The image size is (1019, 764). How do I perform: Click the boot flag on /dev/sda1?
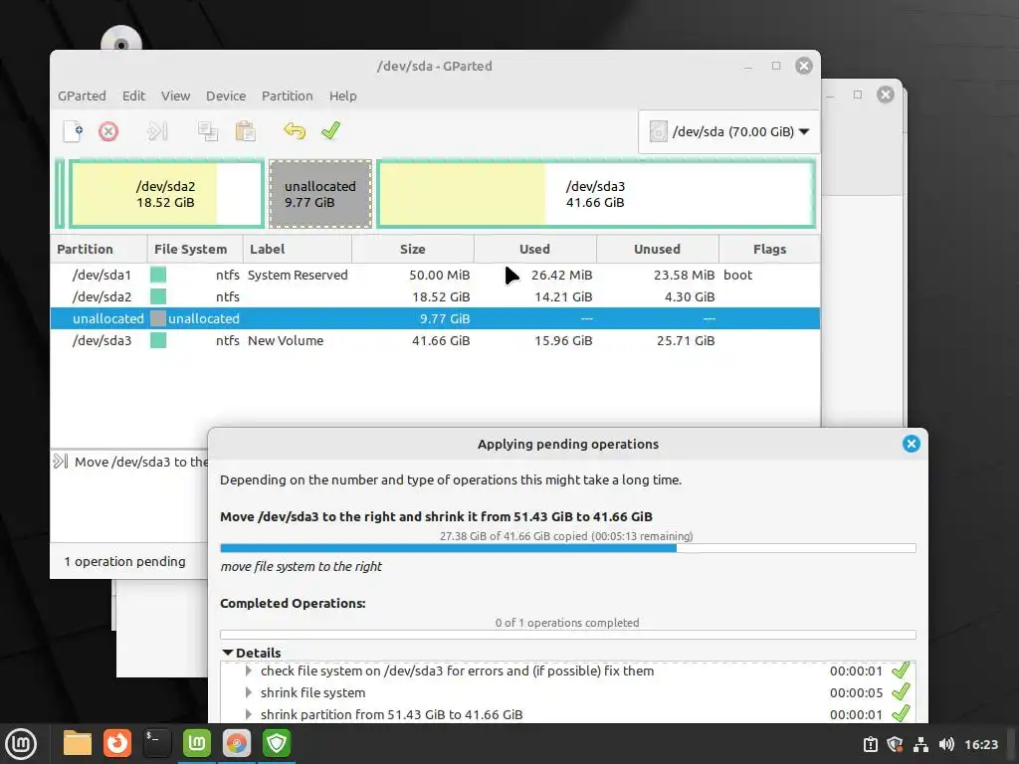tap(737, 275)
